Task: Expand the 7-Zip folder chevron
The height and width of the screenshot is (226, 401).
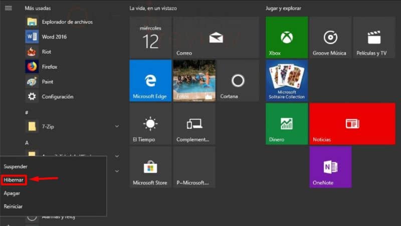Action: click(x=117, y=126)
